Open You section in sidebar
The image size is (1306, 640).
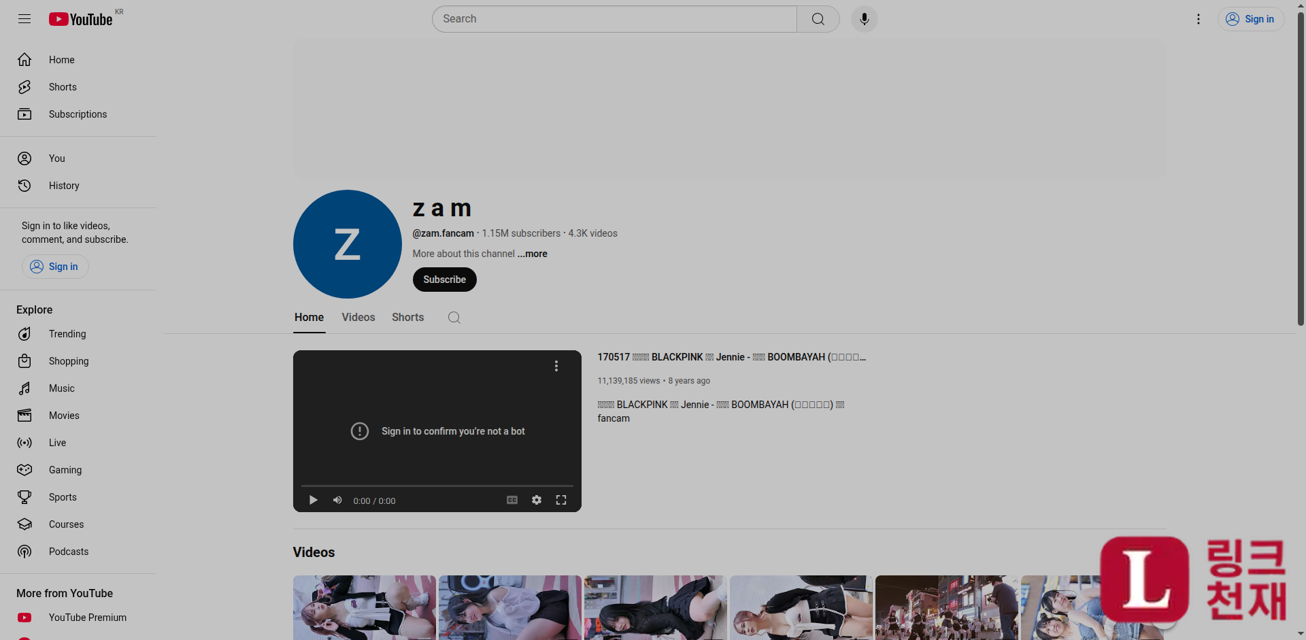[78, 158]
